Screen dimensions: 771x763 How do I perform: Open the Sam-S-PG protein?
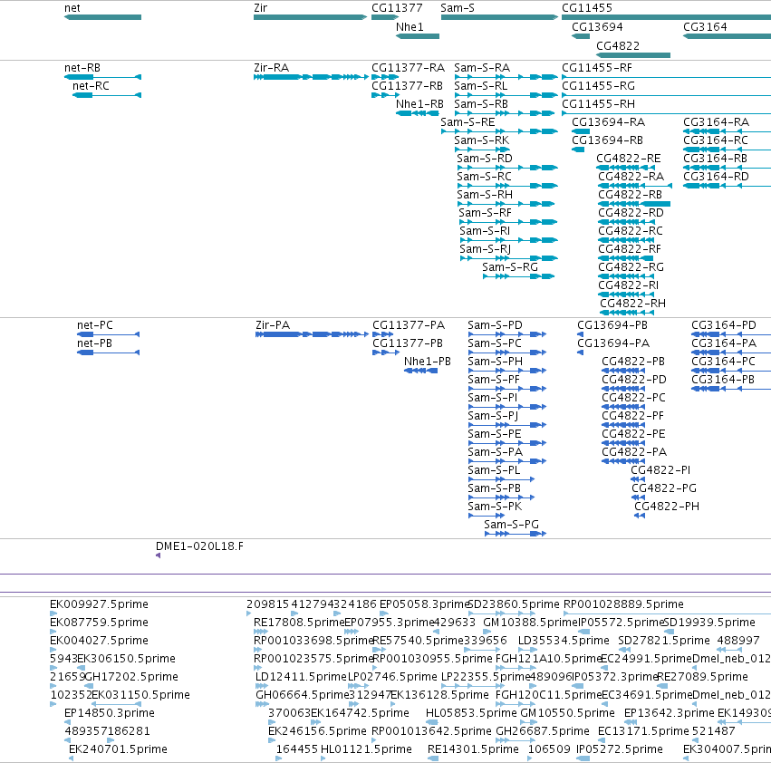pos(516,534)
